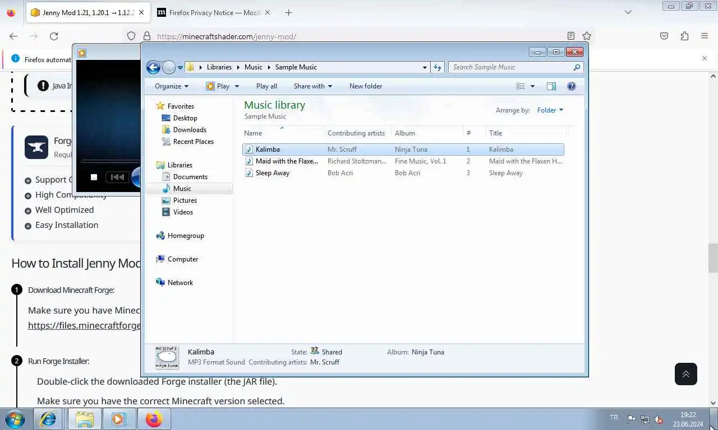Open the Organize menu
Image resolution: width=718 pixels, height=430 pixels.
pos(172,86)
